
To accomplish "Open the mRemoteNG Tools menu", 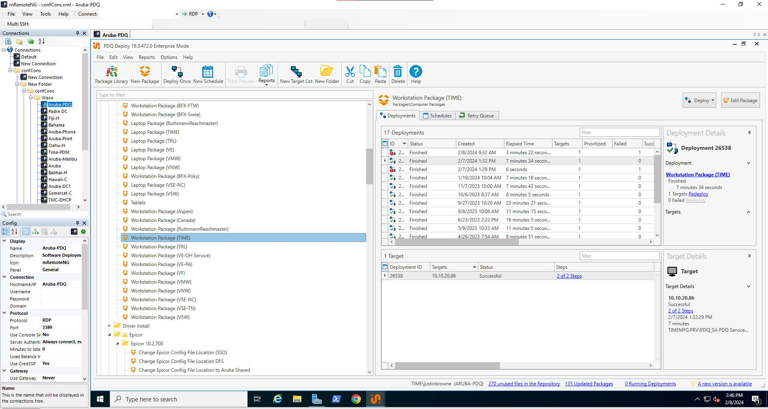I will click(x=45, y=14).
